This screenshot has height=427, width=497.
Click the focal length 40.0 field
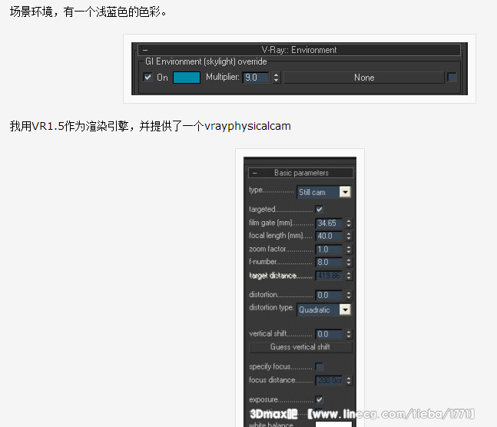[329, 236]
